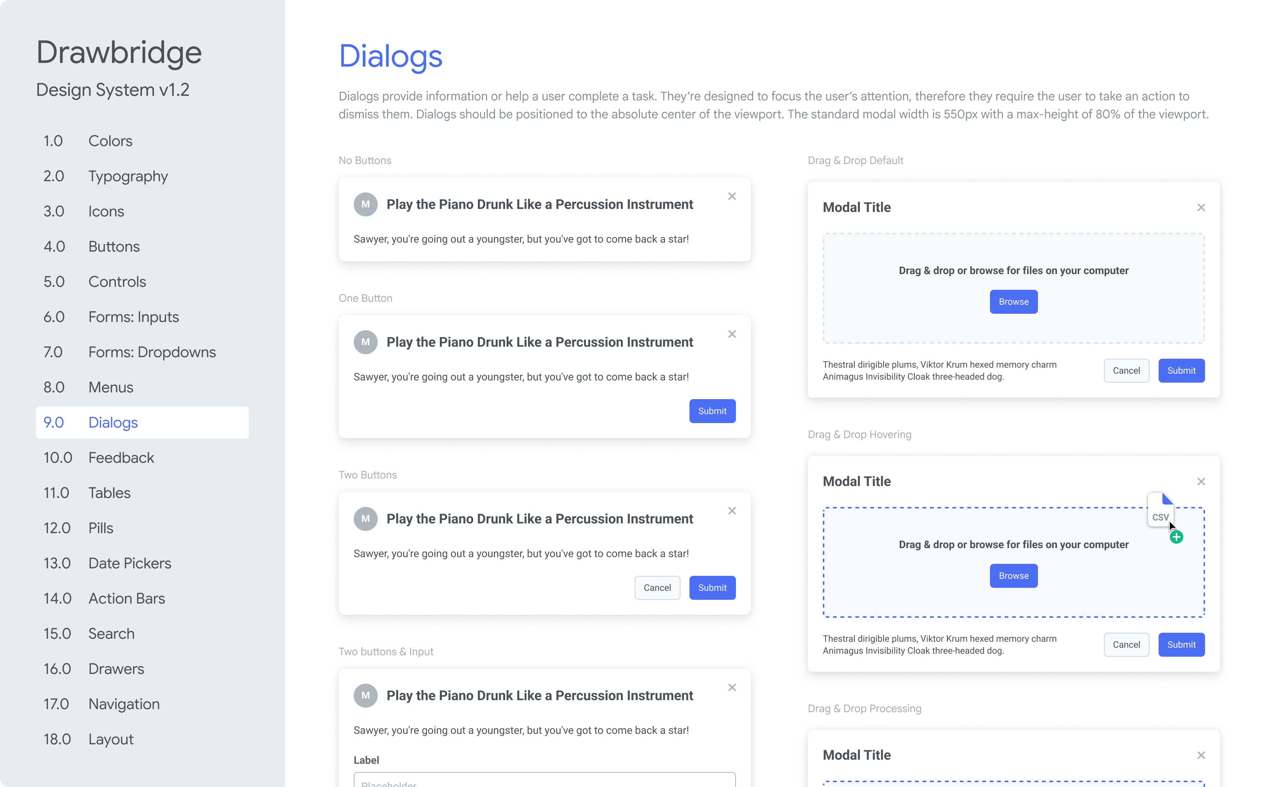Click Cancel in the Two Buttons dialog

click(657, 588)
